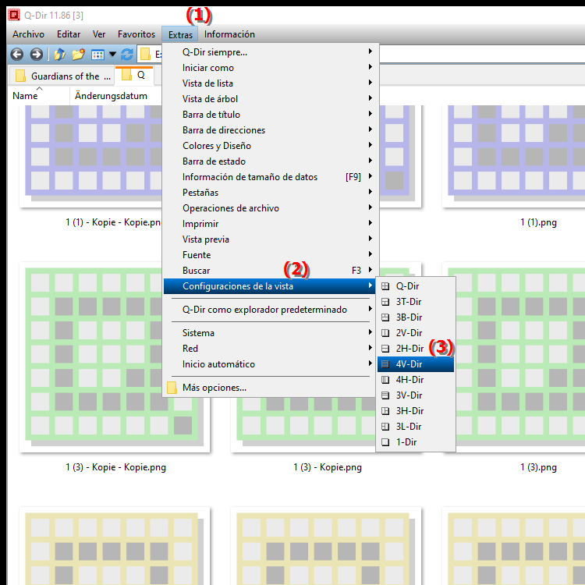Viewport: 585px width, 585px height.
Task: Close the open Extras menu
Action: (180, 34)
